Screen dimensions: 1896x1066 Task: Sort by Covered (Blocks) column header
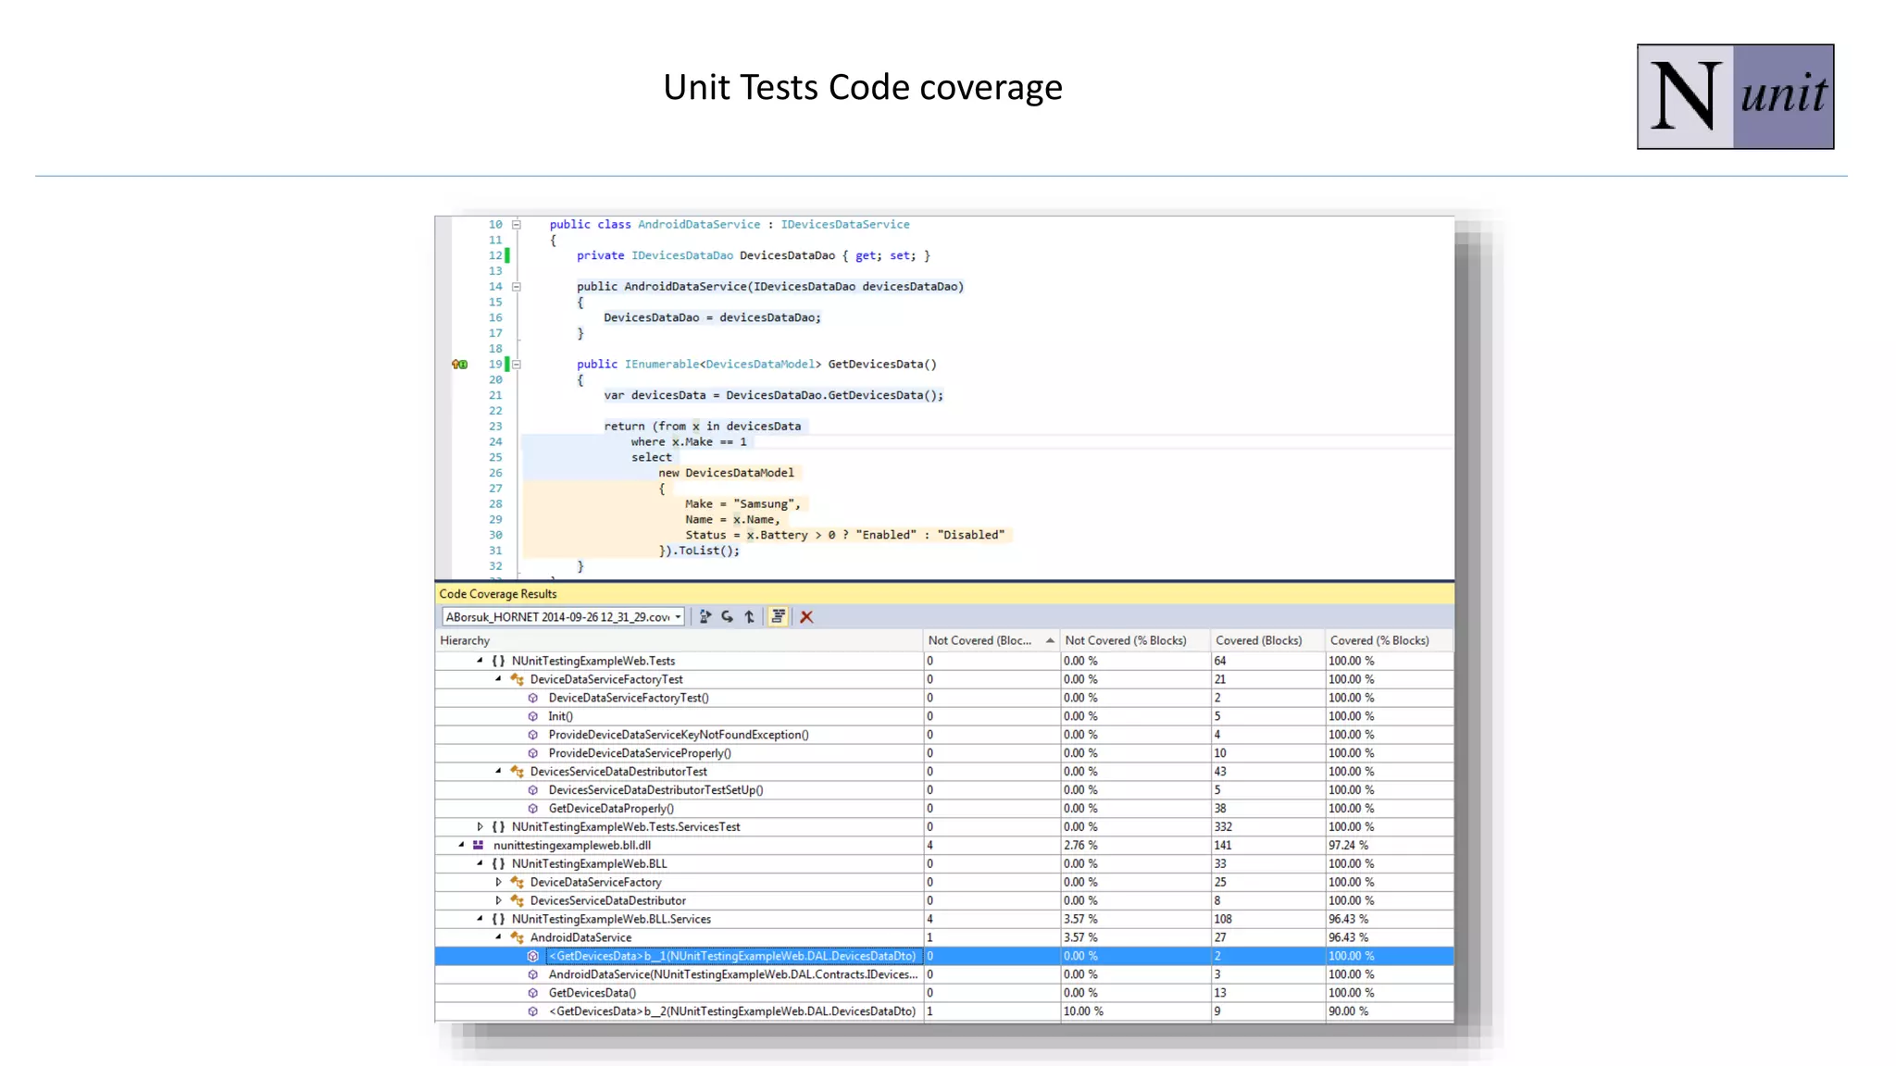1267,640
